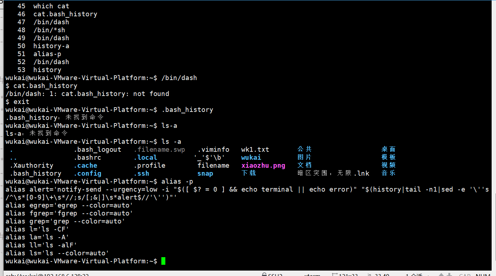Click the 'alias -p' command text
496x276 pixels.
(177, 181)
